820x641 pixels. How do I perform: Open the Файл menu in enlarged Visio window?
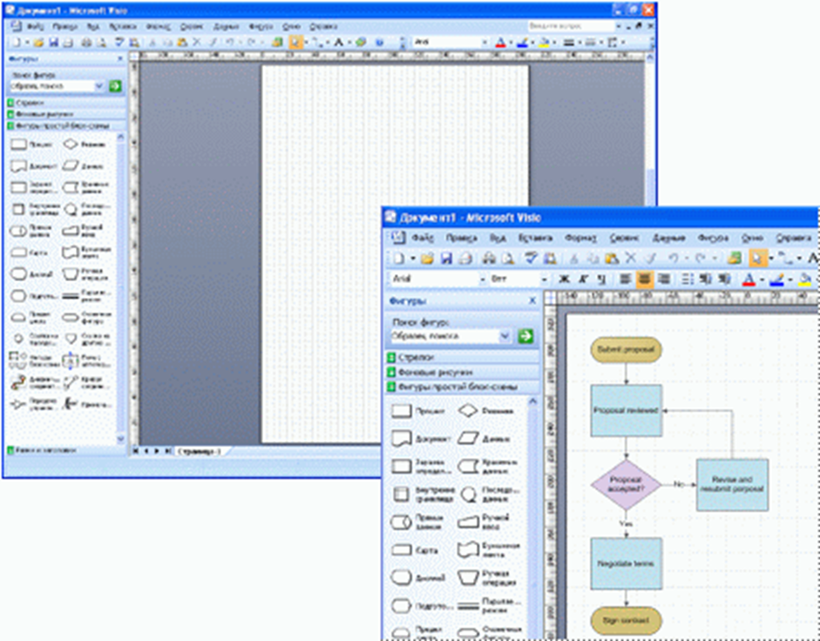tap(423, 238)
